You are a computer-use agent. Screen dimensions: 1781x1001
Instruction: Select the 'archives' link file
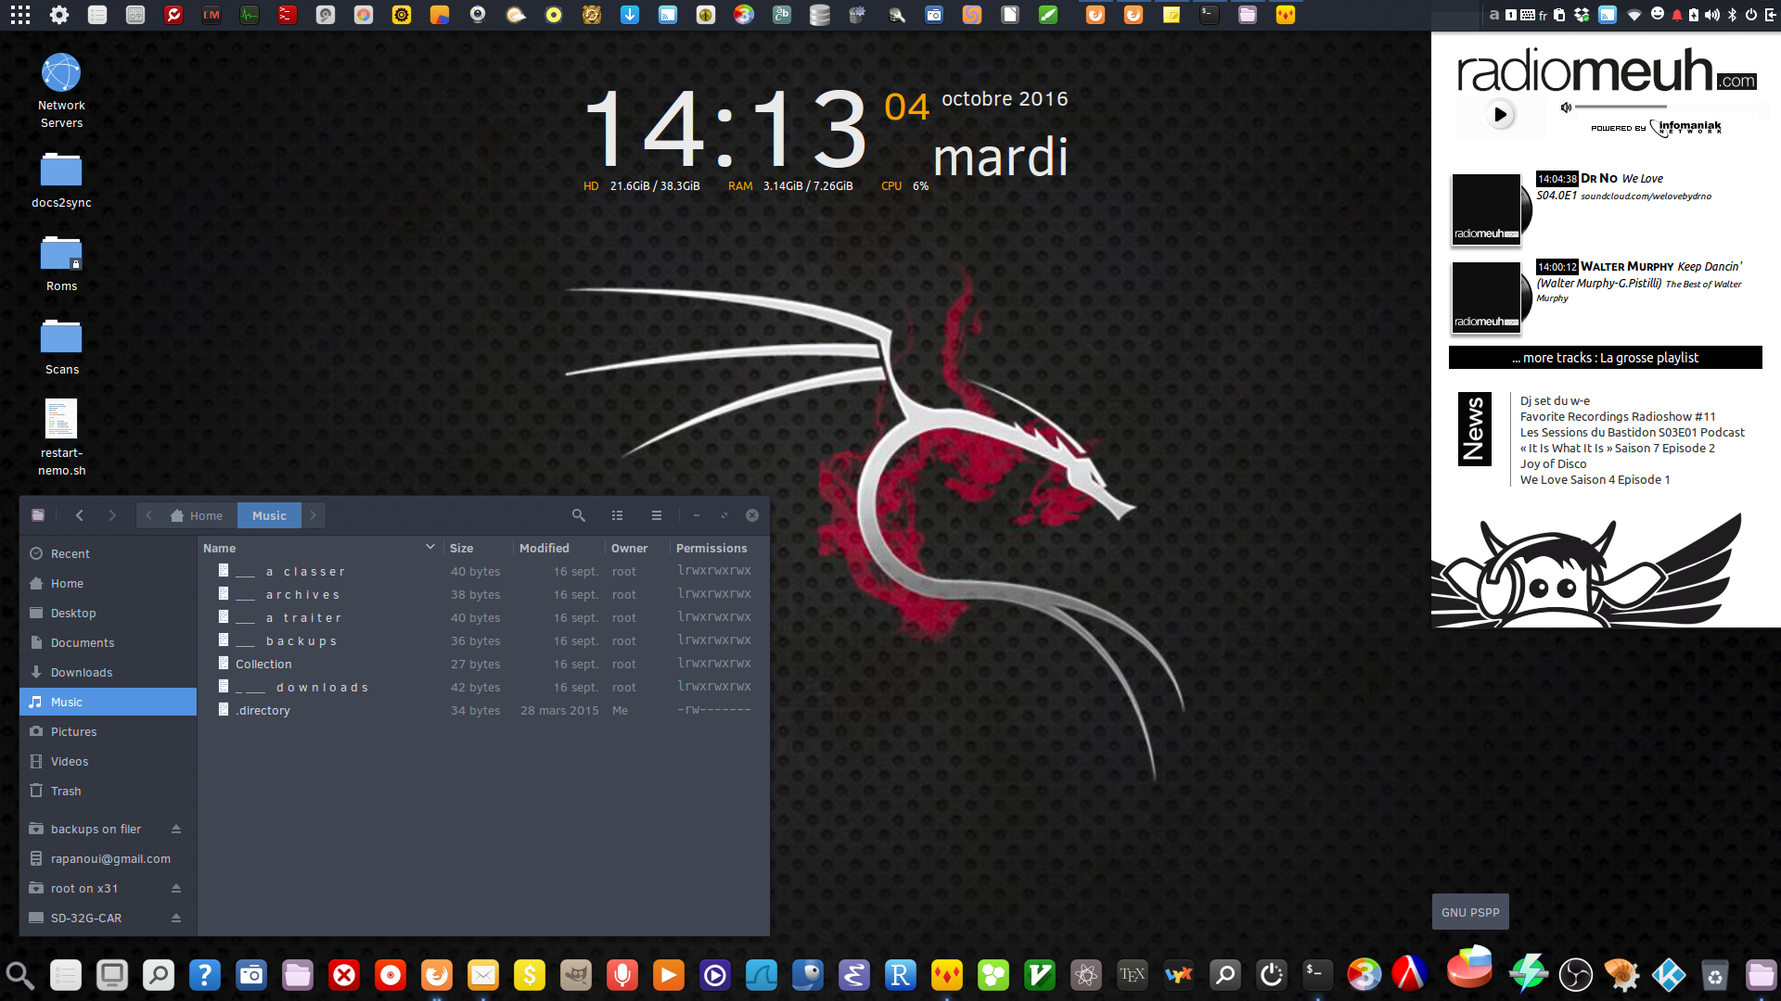pyautogui.click(x=484, y=594)
